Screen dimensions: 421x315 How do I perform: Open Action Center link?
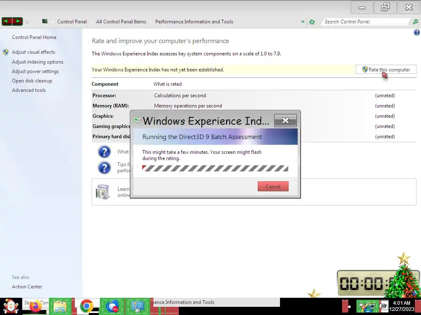(x=27, y=287)
